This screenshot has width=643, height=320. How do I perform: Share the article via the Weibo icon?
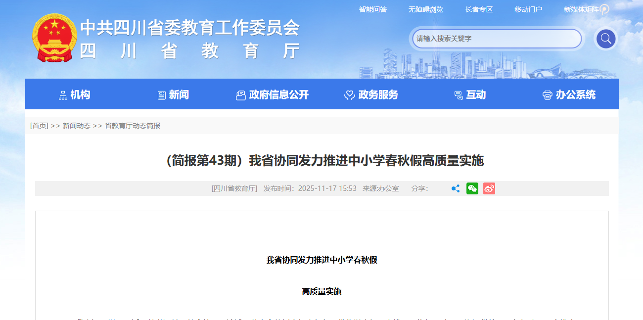(x=489, y=188)
